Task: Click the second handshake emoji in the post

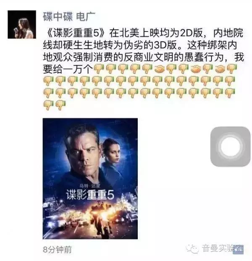Action: pos(196,69)
